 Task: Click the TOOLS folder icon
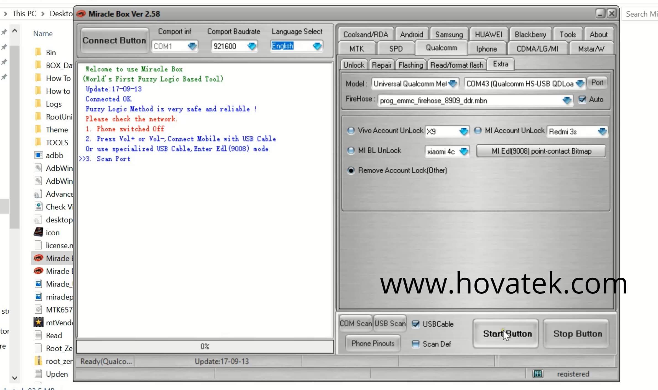point(38,142)
